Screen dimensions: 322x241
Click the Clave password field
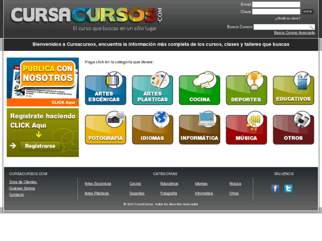tap(276, 11)
